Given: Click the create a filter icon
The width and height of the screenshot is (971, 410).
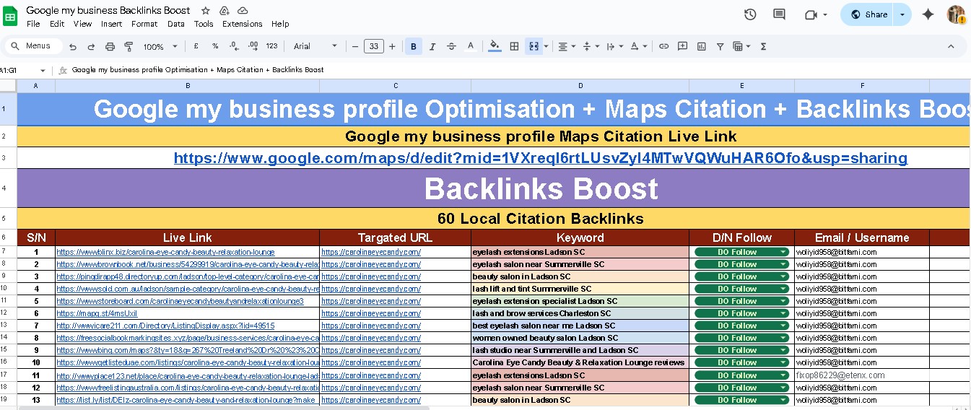Looking at the screenshot, I should (x=720, y=46).
